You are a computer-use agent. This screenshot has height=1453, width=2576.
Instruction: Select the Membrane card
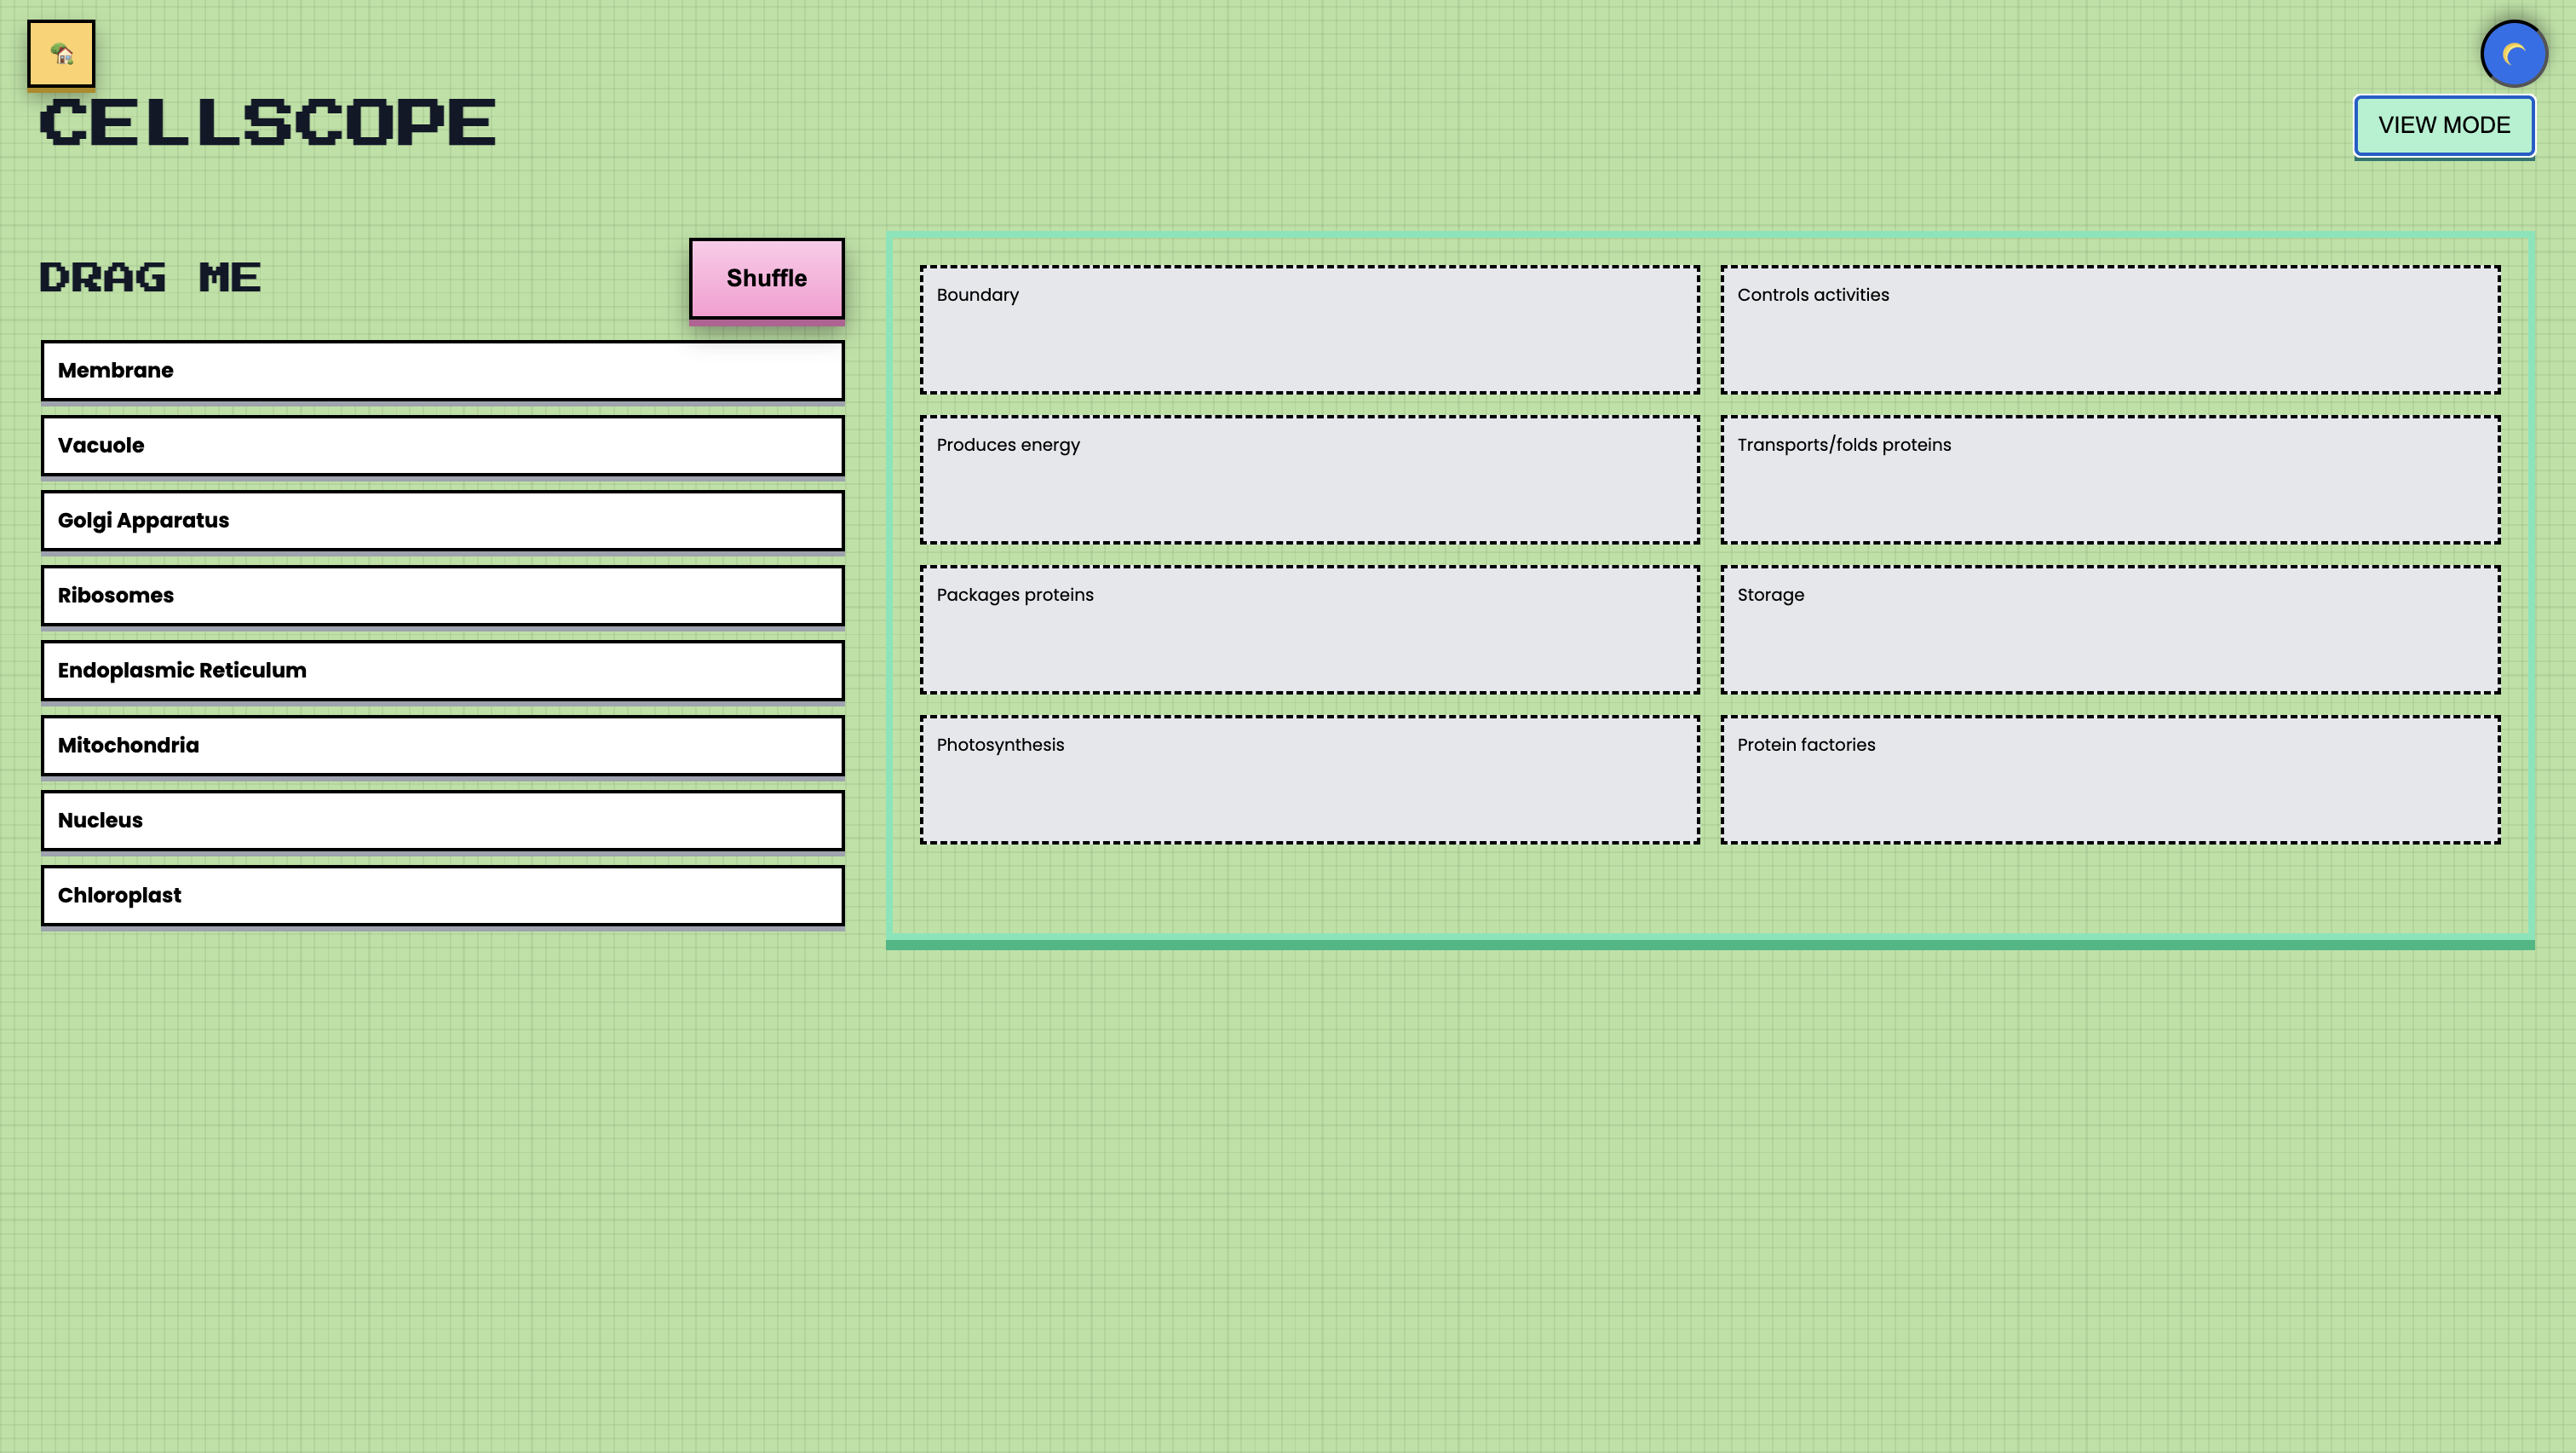point(442,370)
